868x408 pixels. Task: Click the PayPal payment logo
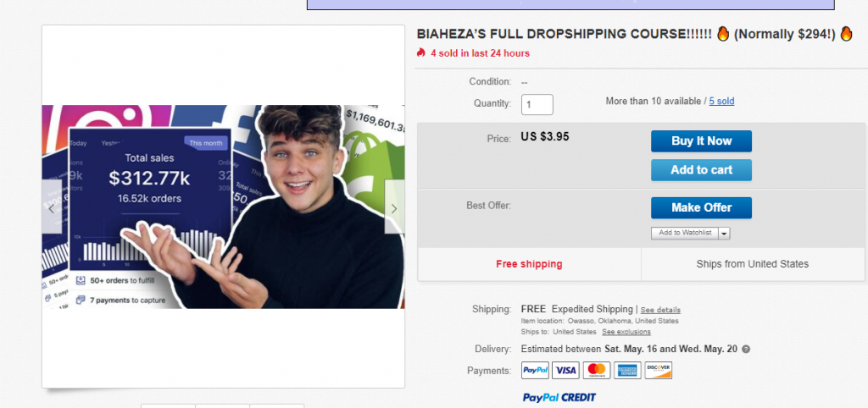pyautogui.click(x=535, y=371)
